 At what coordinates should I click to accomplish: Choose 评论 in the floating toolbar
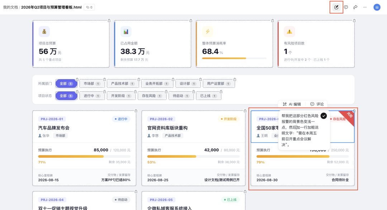click(x=317, y=104)
